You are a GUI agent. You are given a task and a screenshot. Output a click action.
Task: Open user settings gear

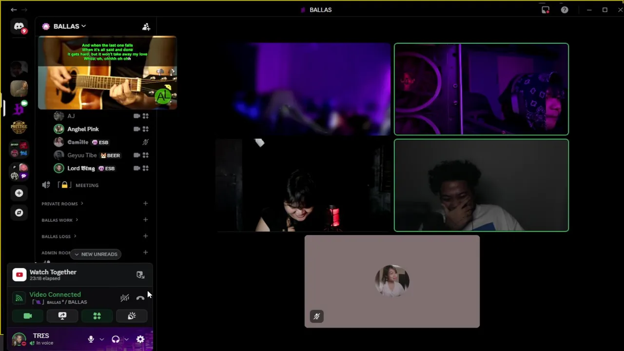pos(140,339)
